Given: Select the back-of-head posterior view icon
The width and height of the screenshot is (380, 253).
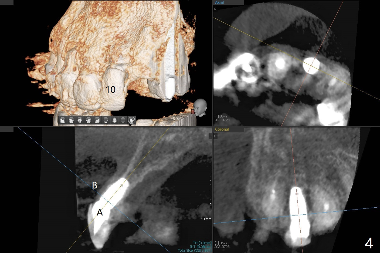Looking at the screenshot, I should (x=106, y=120).
